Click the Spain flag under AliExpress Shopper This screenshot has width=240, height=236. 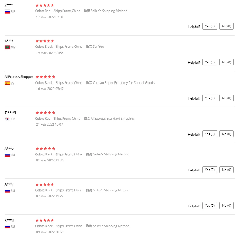[x=7, y=83]
